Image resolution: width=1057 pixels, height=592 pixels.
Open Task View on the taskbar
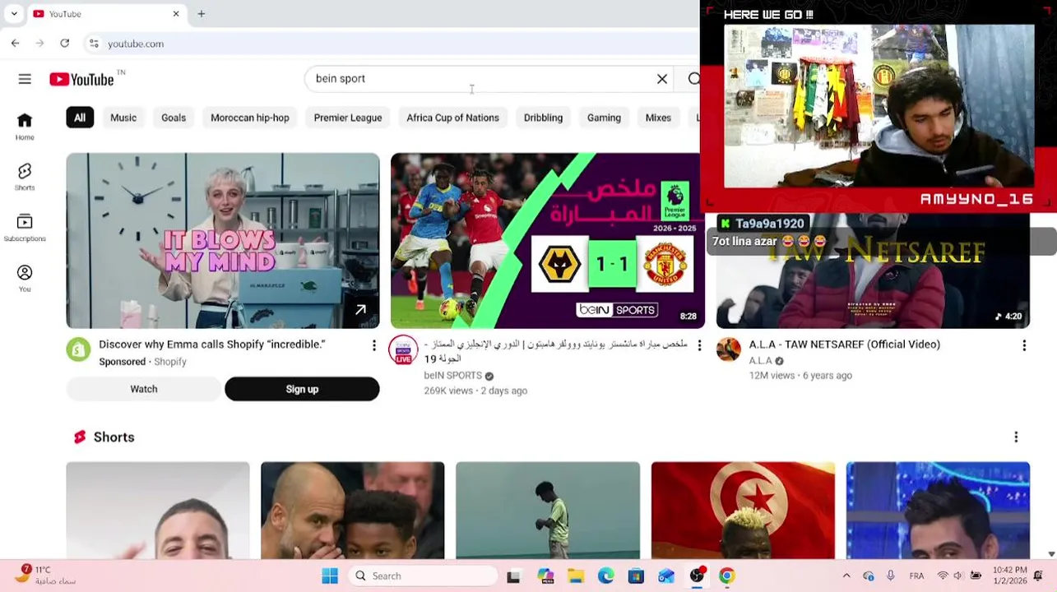[513, 576]
